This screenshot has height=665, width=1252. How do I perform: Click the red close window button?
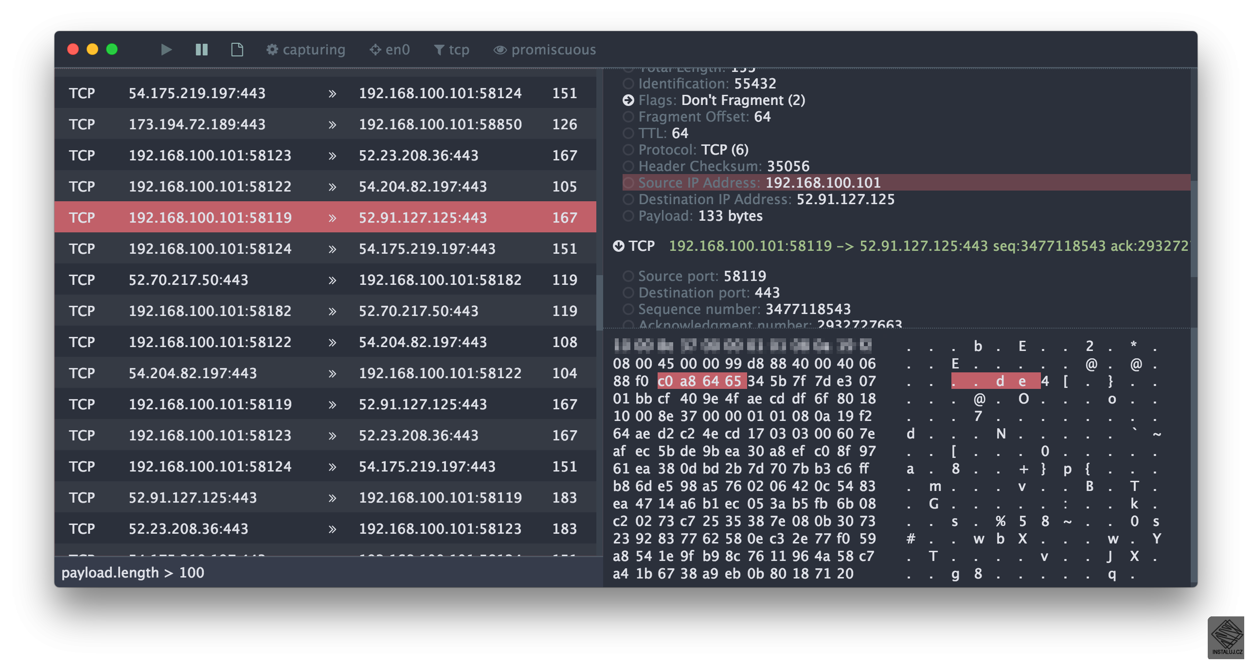73,50
